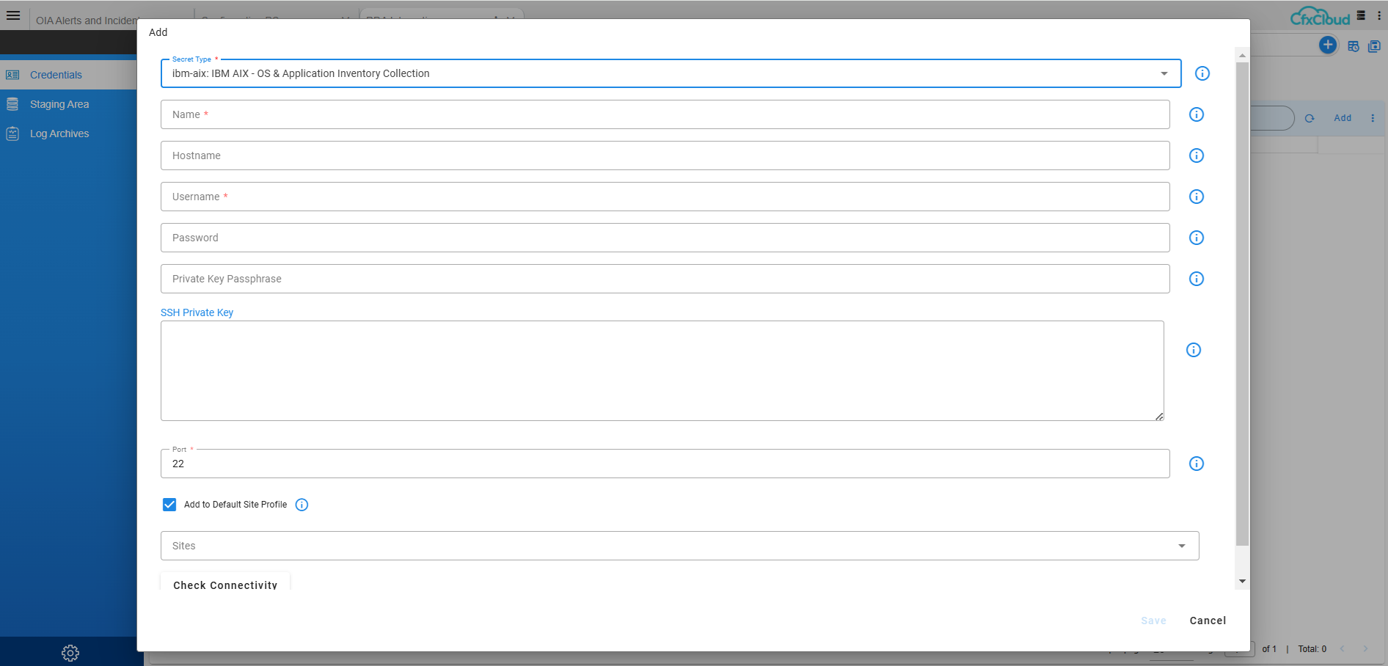
Task: Click the info icon beside Secret Type
Action: point(1202,73)
